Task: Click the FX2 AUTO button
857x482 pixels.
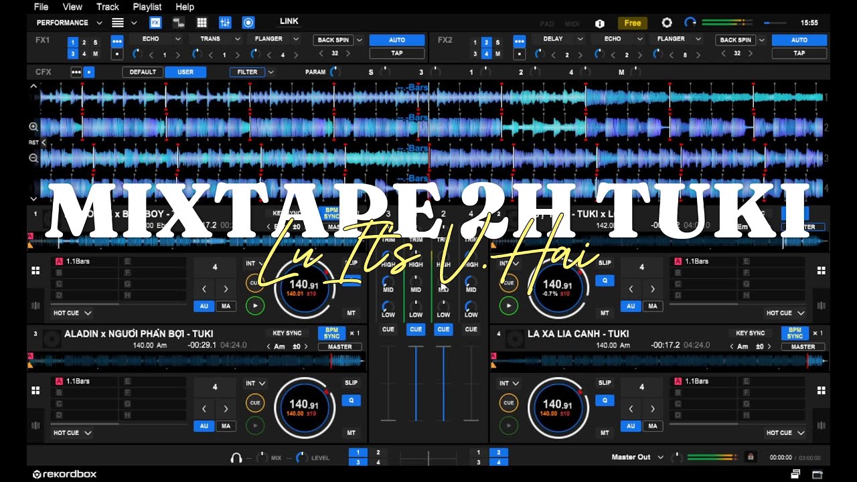Action: coord(799,40)
